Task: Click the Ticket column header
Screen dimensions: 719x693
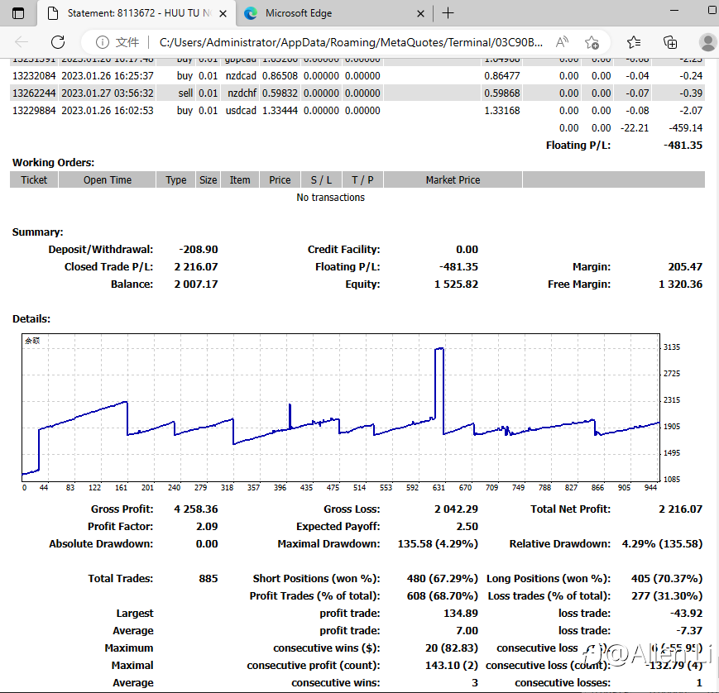Action: [34, 179]
